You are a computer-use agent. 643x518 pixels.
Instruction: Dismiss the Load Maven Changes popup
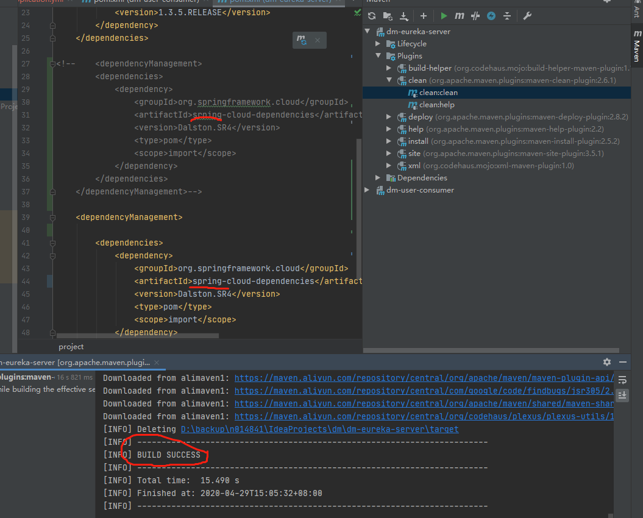(318, 40)
